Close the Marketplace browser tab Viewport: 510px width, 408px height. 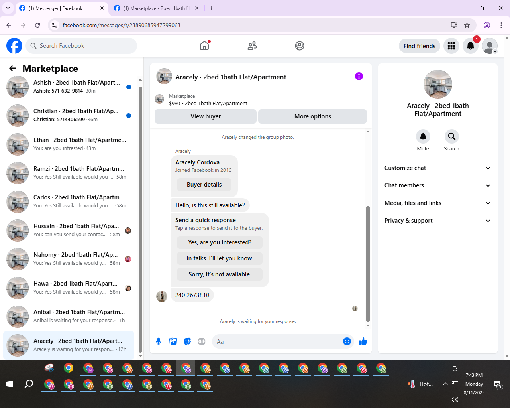click(197, 8)
